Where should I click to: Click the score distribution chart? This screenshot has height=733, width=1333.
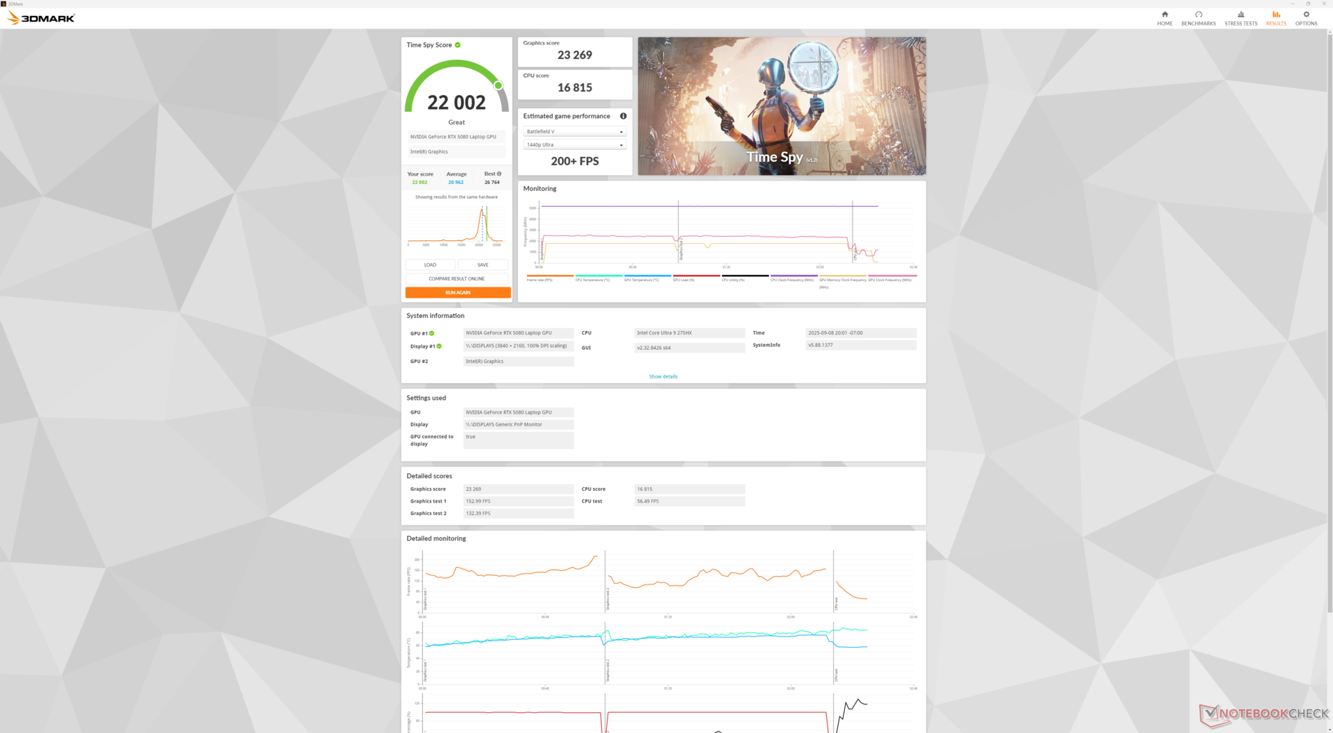(455, 226)
